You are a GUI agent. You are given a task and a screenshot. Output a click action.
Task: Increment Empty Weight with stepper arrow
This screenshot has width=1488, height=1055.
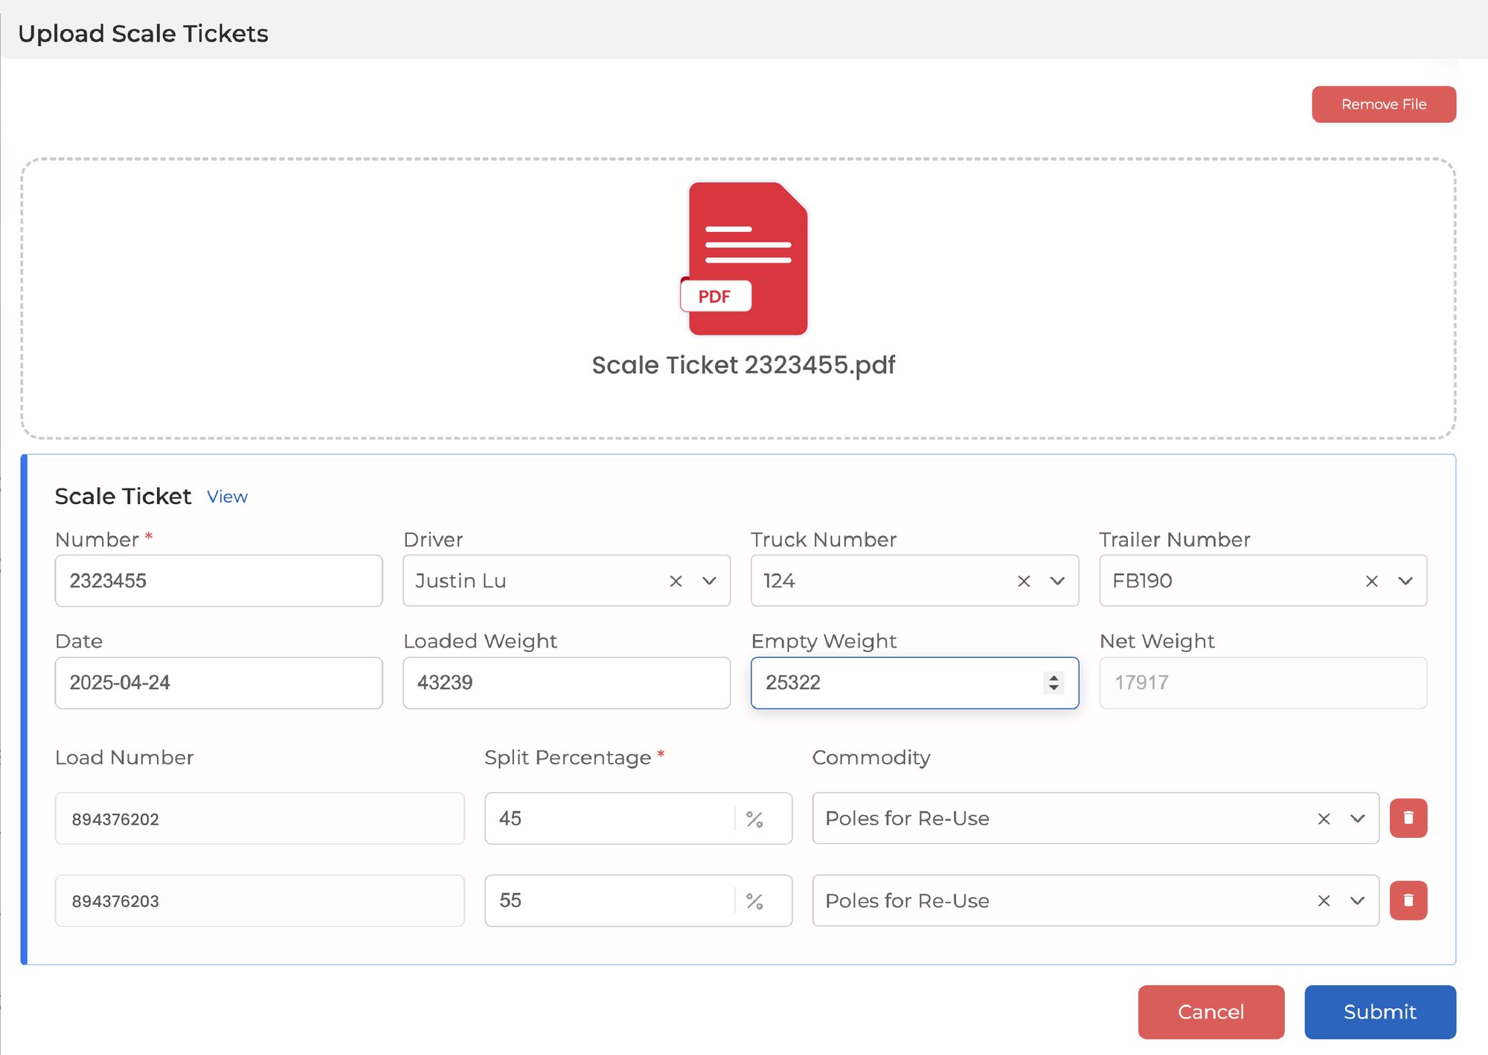point(1054,677)
